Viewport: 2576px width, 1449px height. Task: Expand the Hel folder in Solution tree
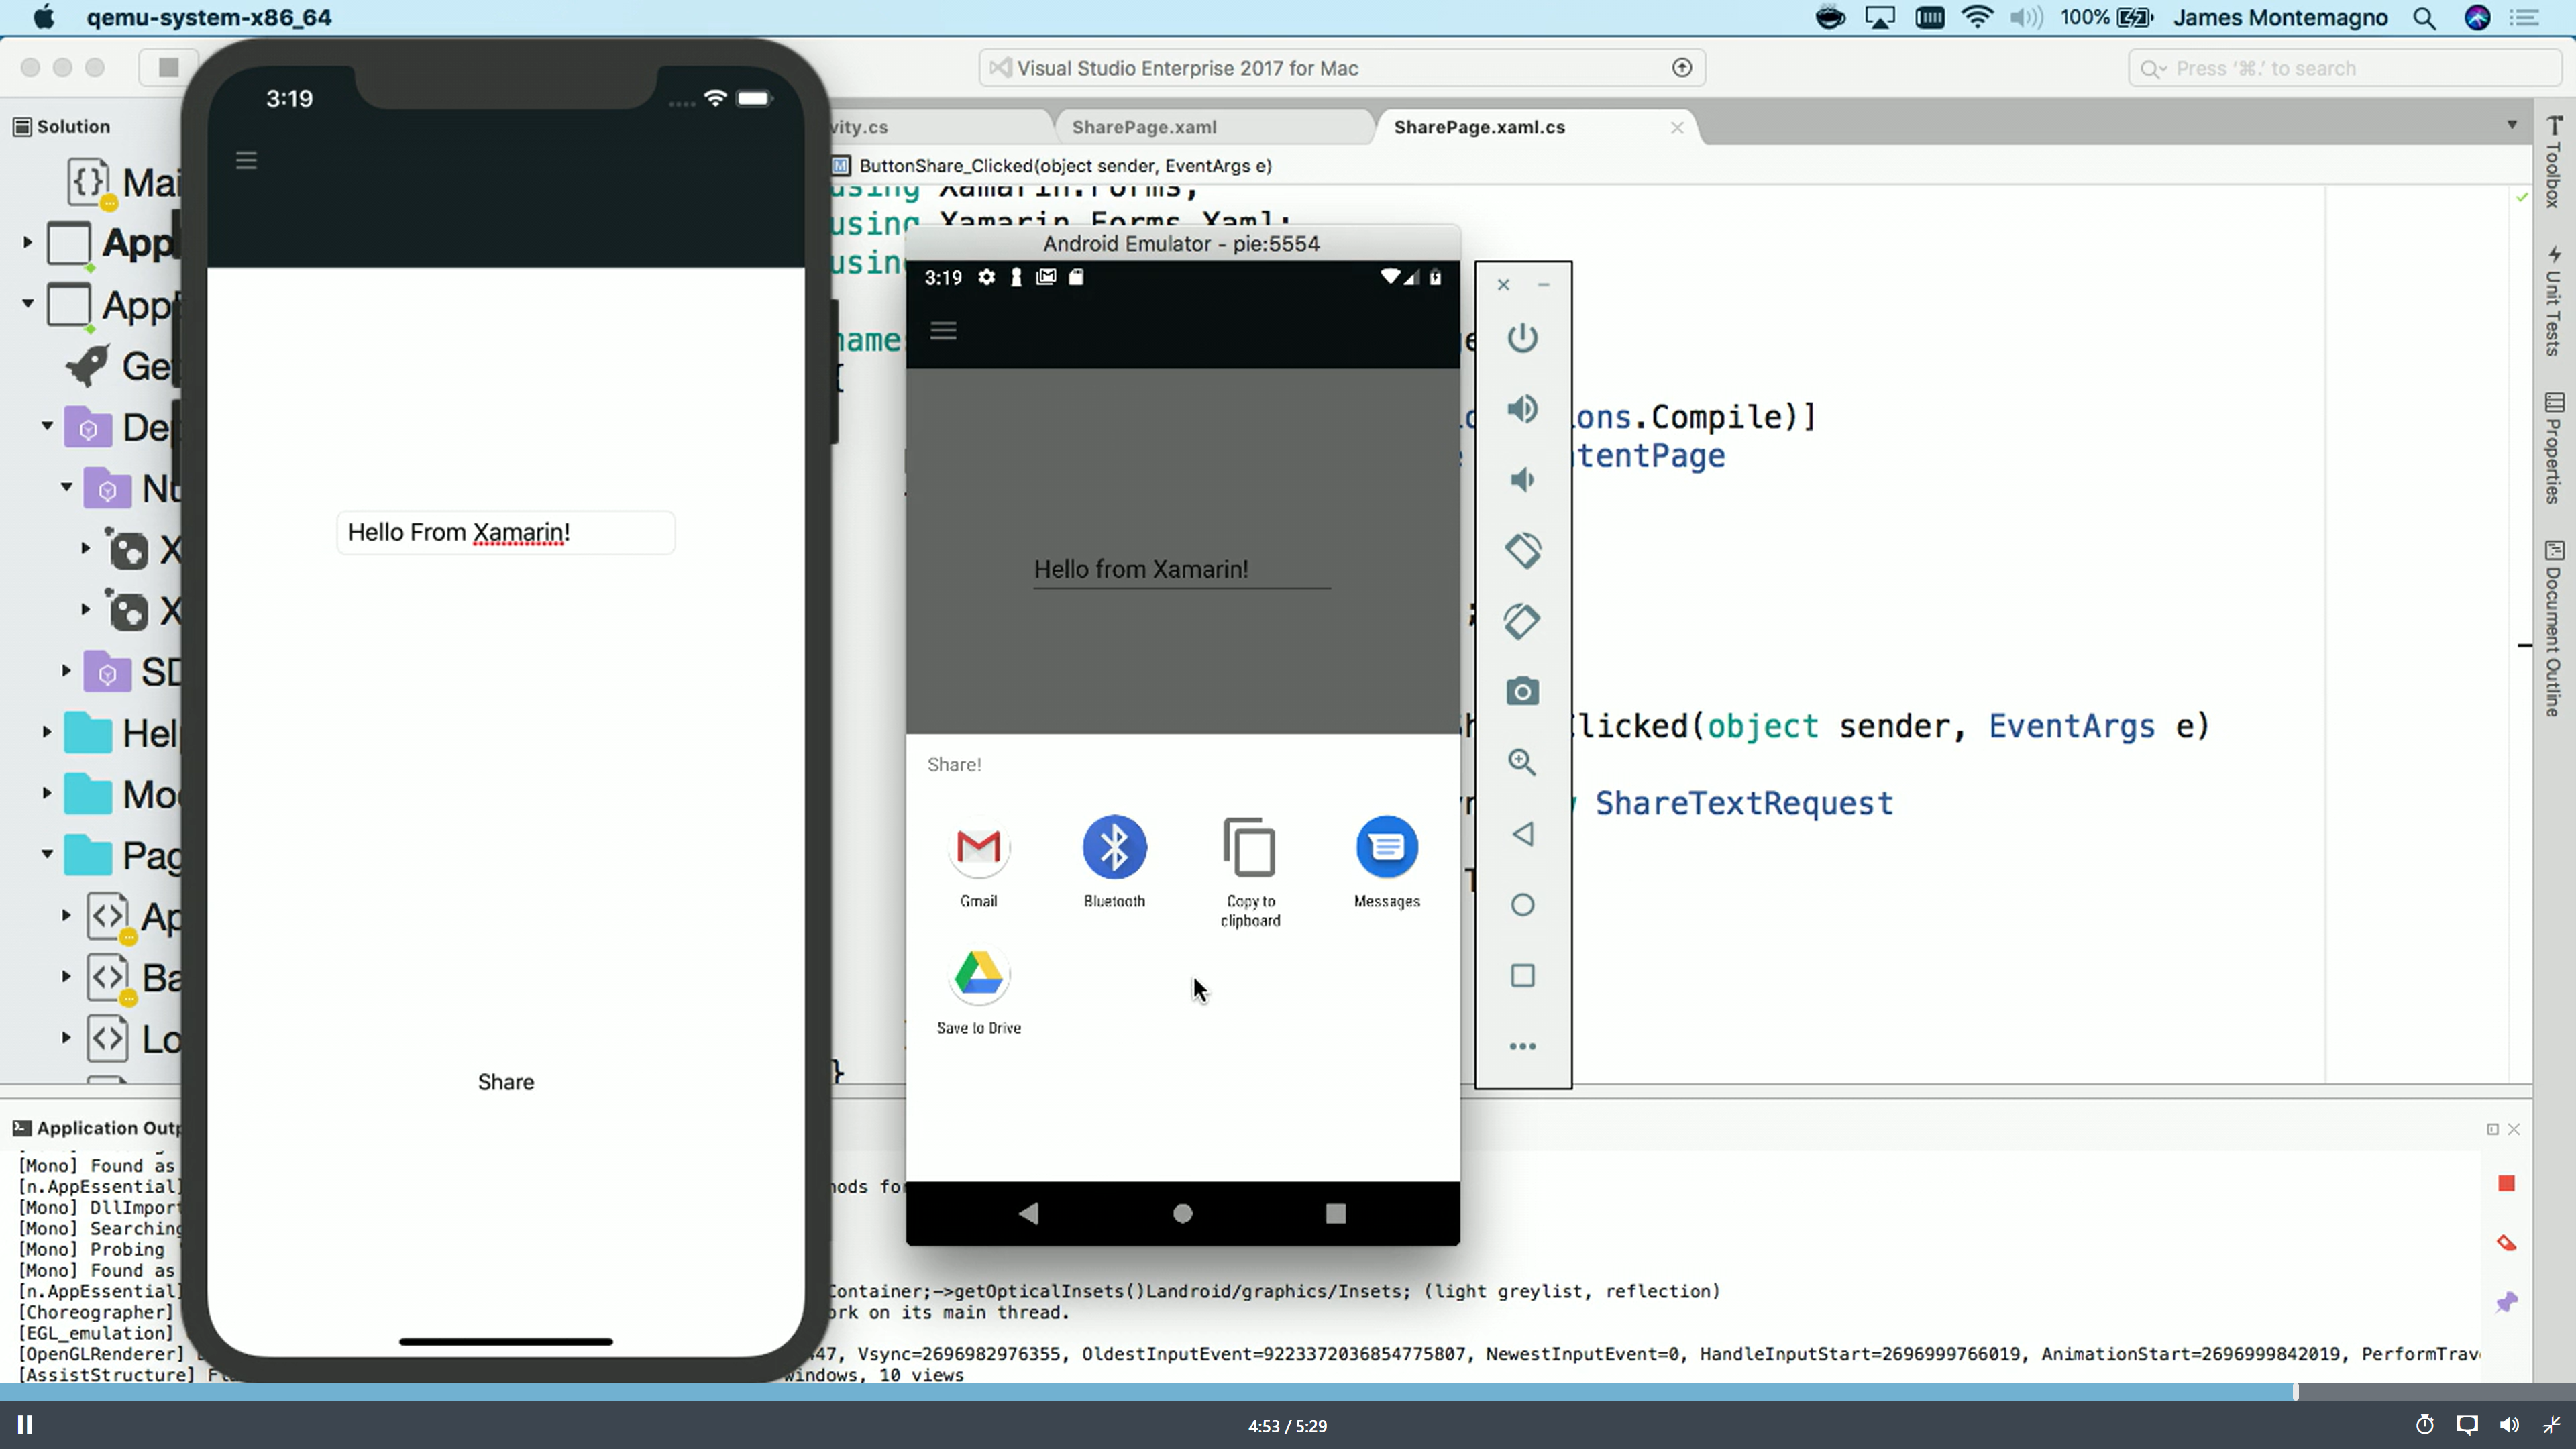pyautogui.click(x=47, y=732)
